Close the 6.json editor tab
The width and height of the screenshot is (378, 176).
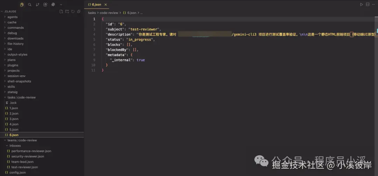[106, 5]
